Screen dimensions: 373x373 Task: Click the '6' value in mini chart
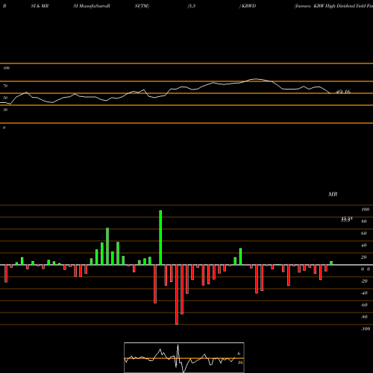[239, 354]
